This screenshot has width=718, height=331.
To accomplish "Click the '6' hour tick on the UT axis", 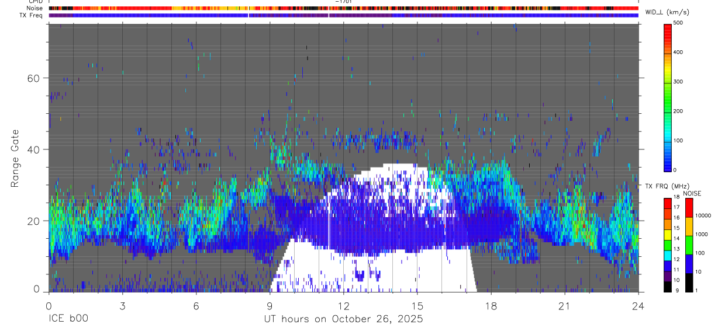I will (x=196, y=305).
